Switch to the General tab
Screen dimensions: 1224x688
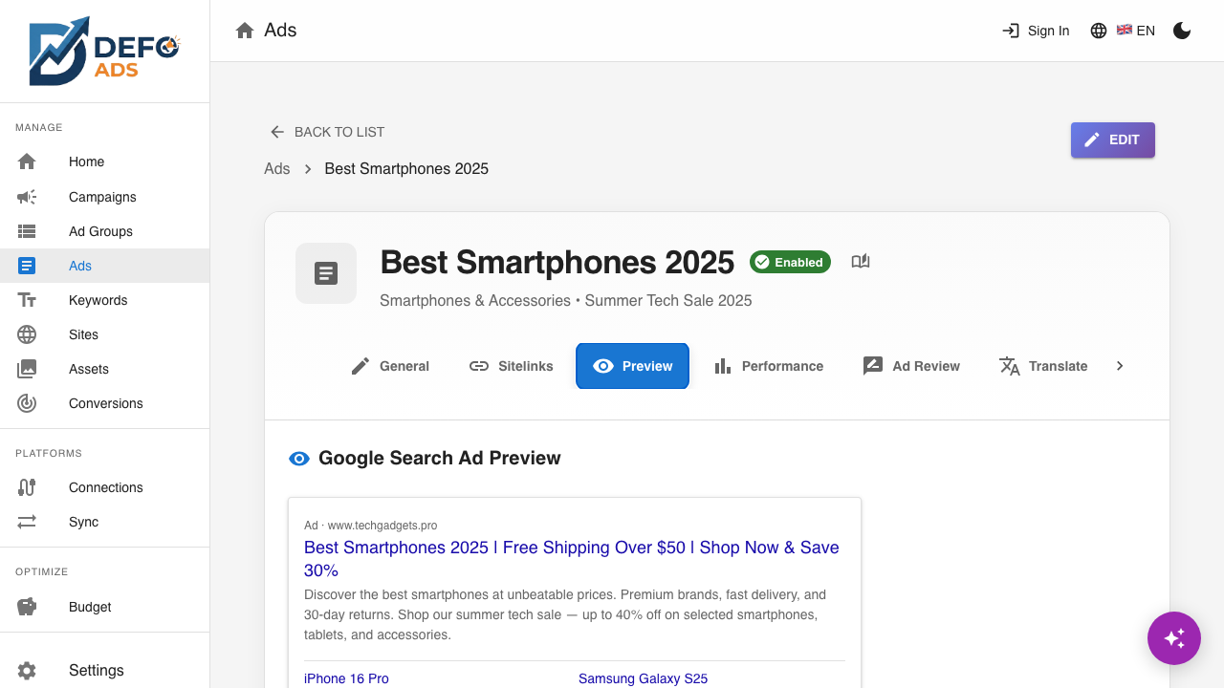[390, 366]
